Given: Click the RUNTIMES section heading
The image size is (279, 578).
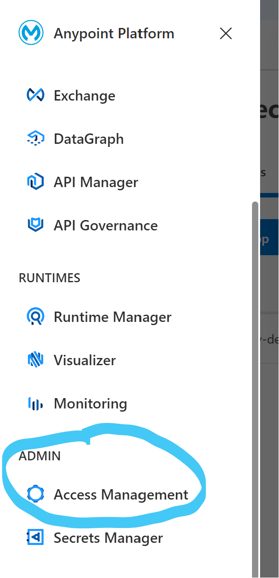Looking at the screenshot, I should (x=49, y=278).
